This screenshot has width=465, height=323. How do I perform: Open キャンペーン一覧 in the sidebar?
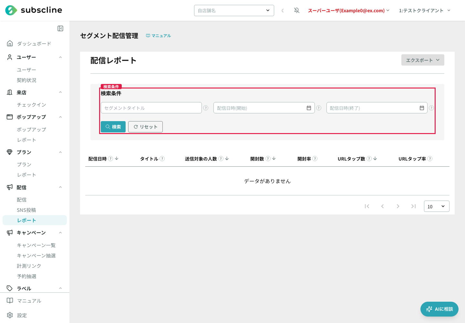click(36, 245)
